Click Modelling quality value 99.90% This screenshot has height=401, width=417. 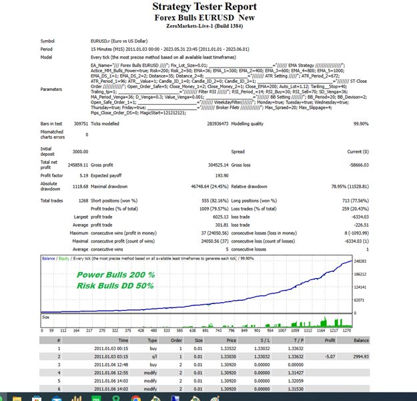(361, 124)
